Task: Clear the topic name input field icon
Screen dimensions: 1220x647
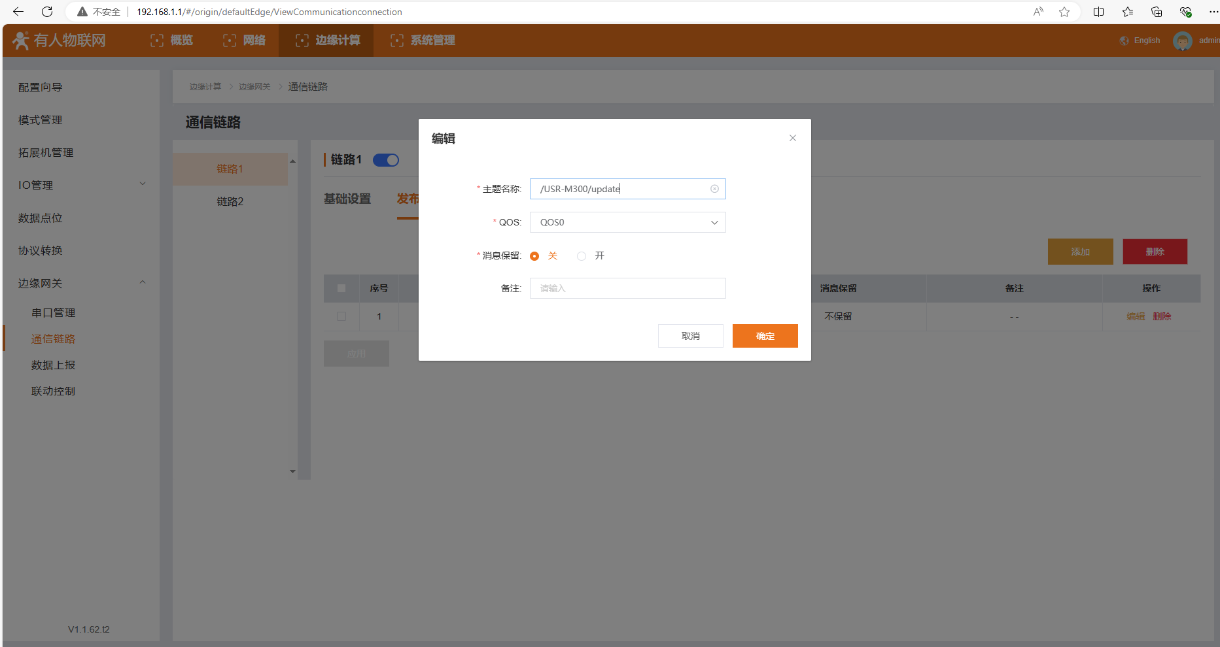Action: [x=714, y=189]
